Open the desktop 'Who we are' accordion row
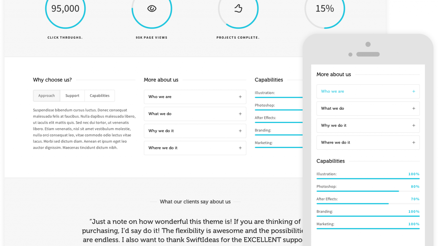The image size is (438, 246). pyautogui.click(x=195, y=97)
